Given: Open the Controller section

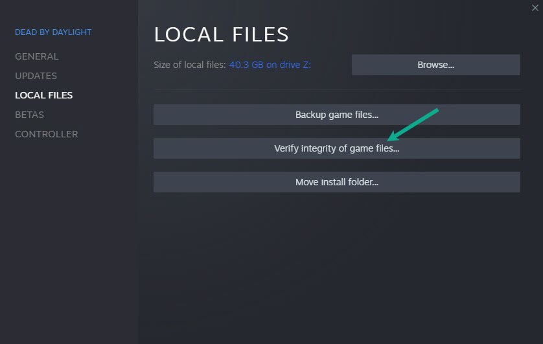Looking at the screenshot, I should 47,134.
